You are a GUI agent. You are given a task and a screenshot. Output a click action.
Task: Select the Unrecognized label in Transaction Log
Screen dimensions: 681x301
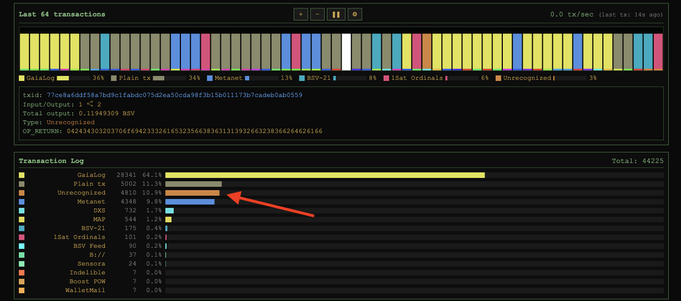coord(81,193)
